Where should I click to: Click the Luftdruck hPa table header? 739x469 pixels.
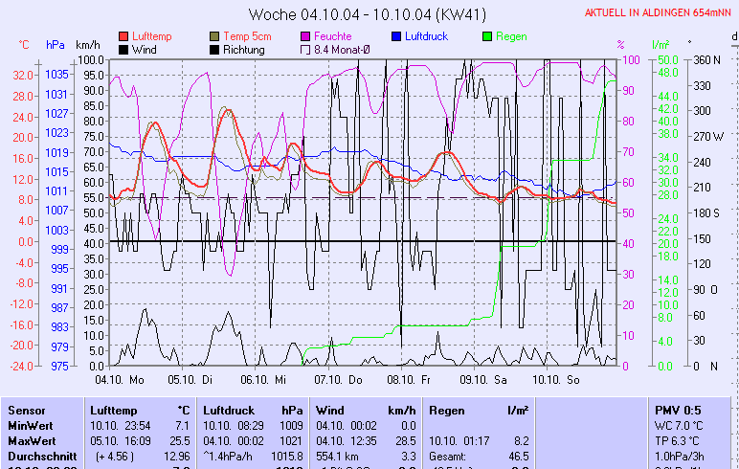point(253,410)
